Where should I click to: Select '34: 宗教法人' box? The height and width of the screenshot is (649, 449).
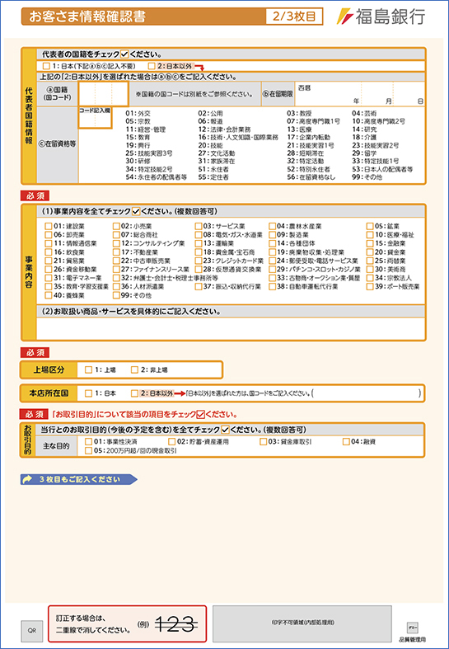tap(370, 278)
